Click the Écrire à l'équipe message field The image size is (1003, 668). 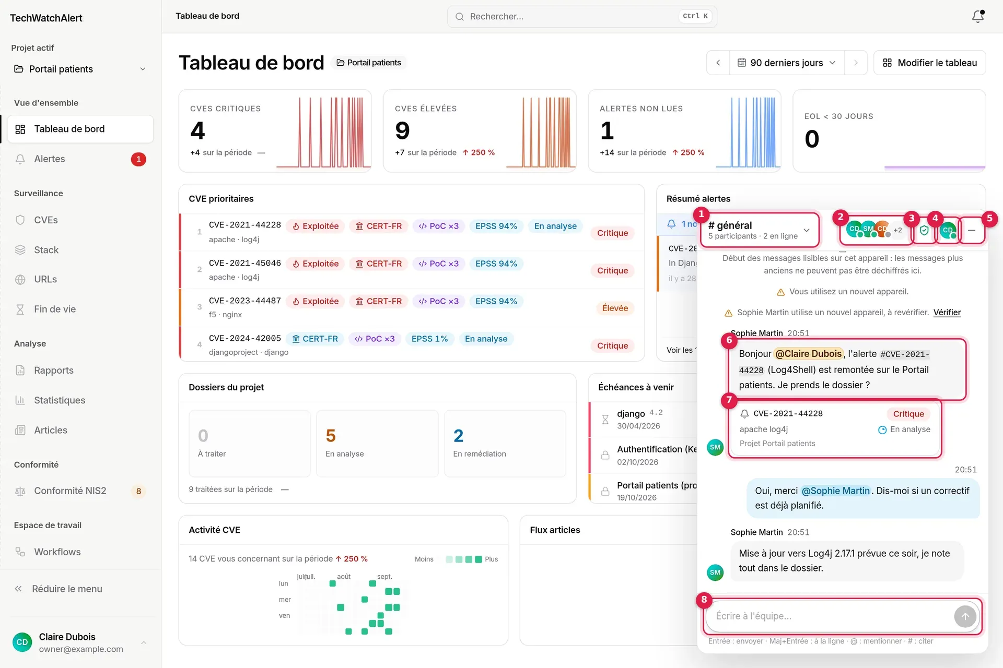click(x=831, y=616)
